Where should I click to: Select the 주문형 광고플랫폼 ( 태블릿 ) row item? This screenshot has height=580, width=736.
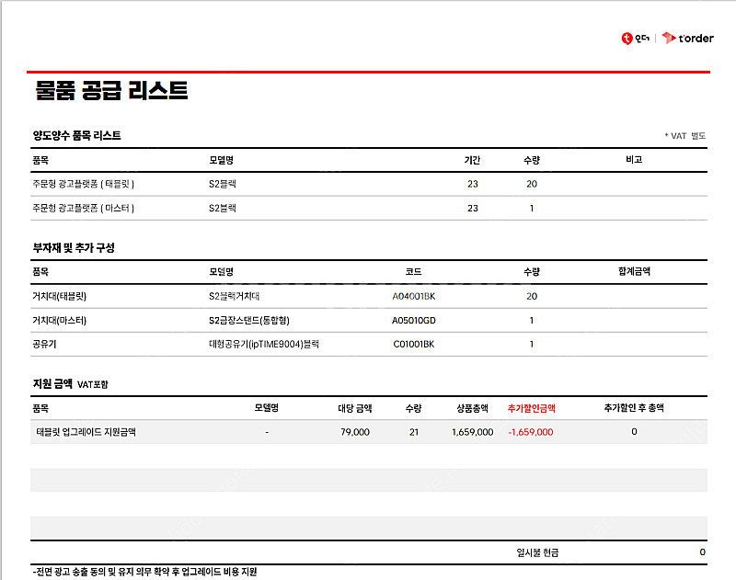click(x=84, y=184)
